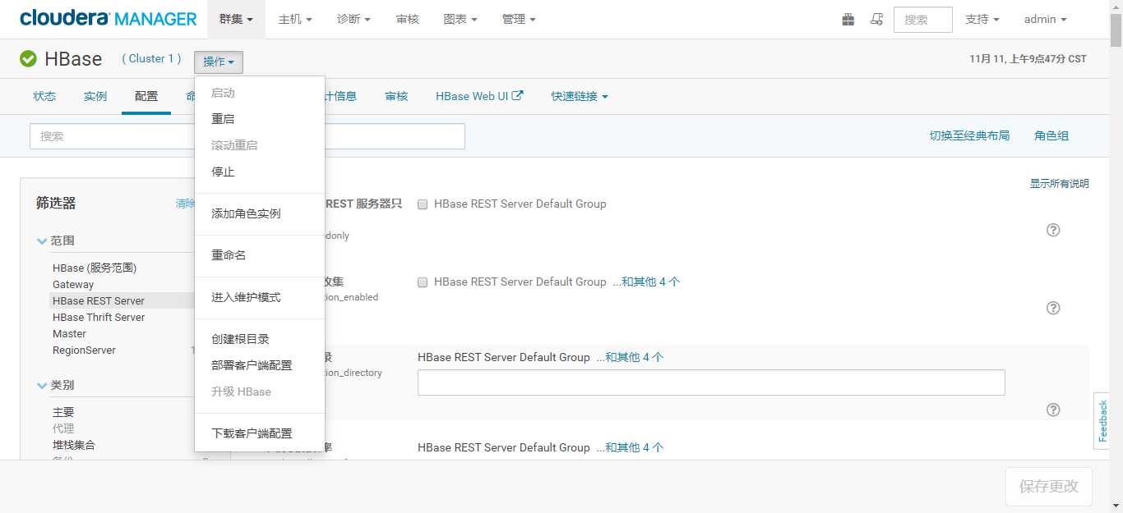
Task: Switch to the 实例 tab
Action: pos(95,96)
